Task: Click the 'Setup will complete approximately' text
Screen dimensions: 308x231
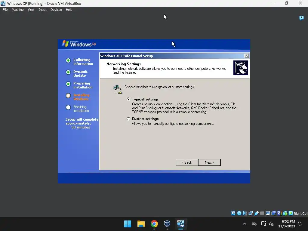Action: 82,122
